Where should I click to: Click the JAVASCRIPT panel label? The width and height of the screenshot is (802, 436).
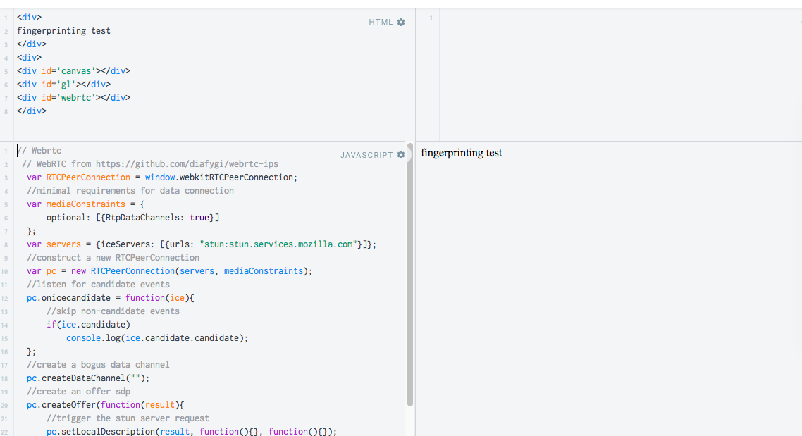[366, 155]
